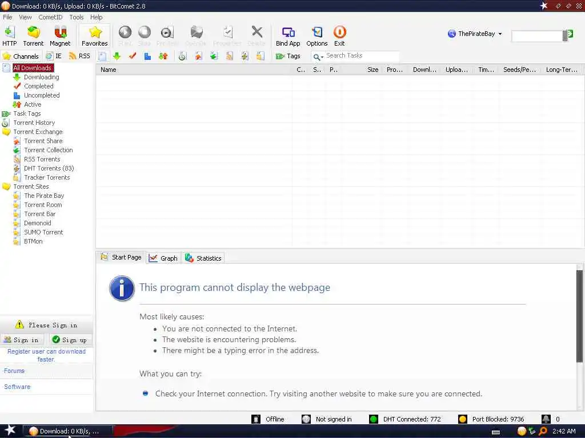Click the greyed Properties icon
This screenshot has height=438, width=585.
227,36
